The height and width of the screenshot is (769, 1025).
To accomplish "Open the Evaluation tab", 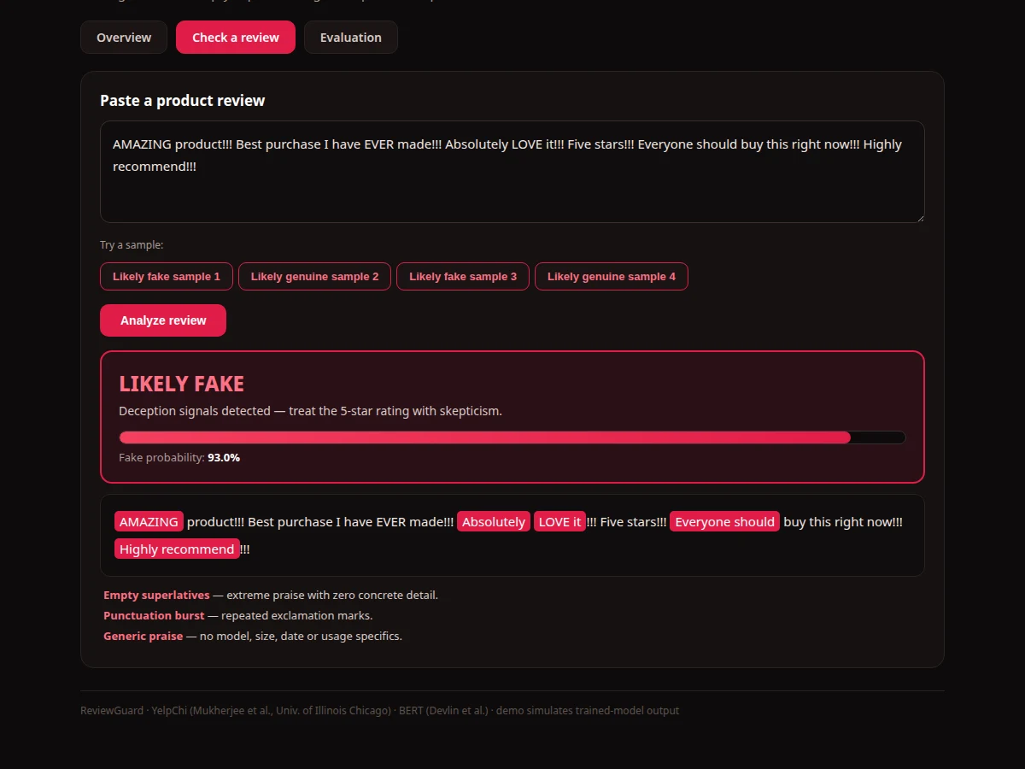I will (351, 38).
